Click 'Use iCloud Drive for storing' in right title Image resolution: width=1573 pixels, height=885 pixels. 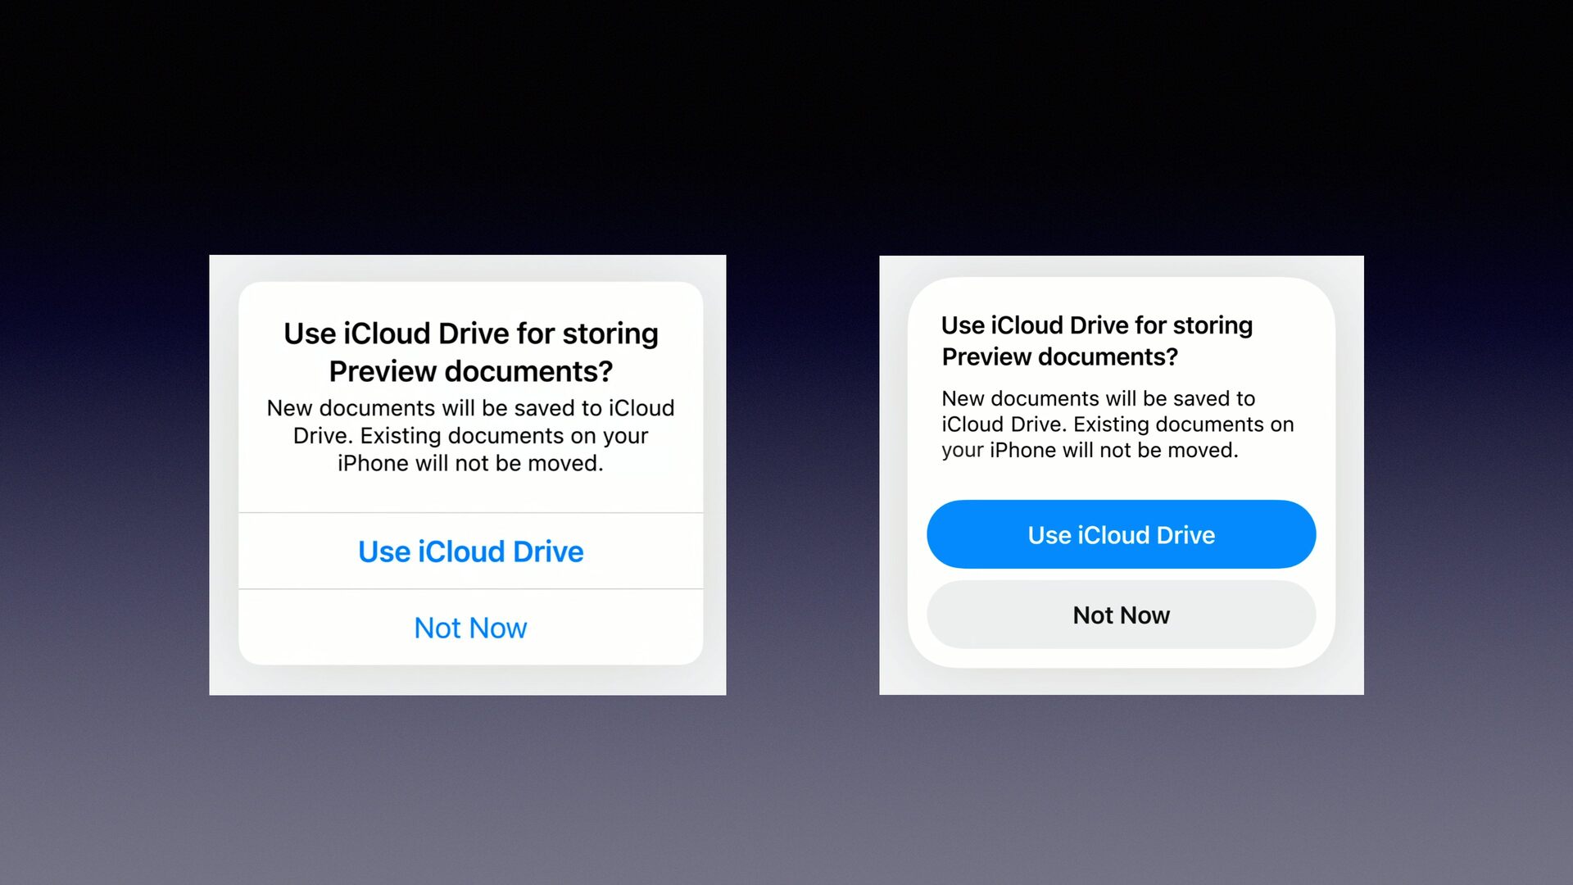pos(1096,325)
